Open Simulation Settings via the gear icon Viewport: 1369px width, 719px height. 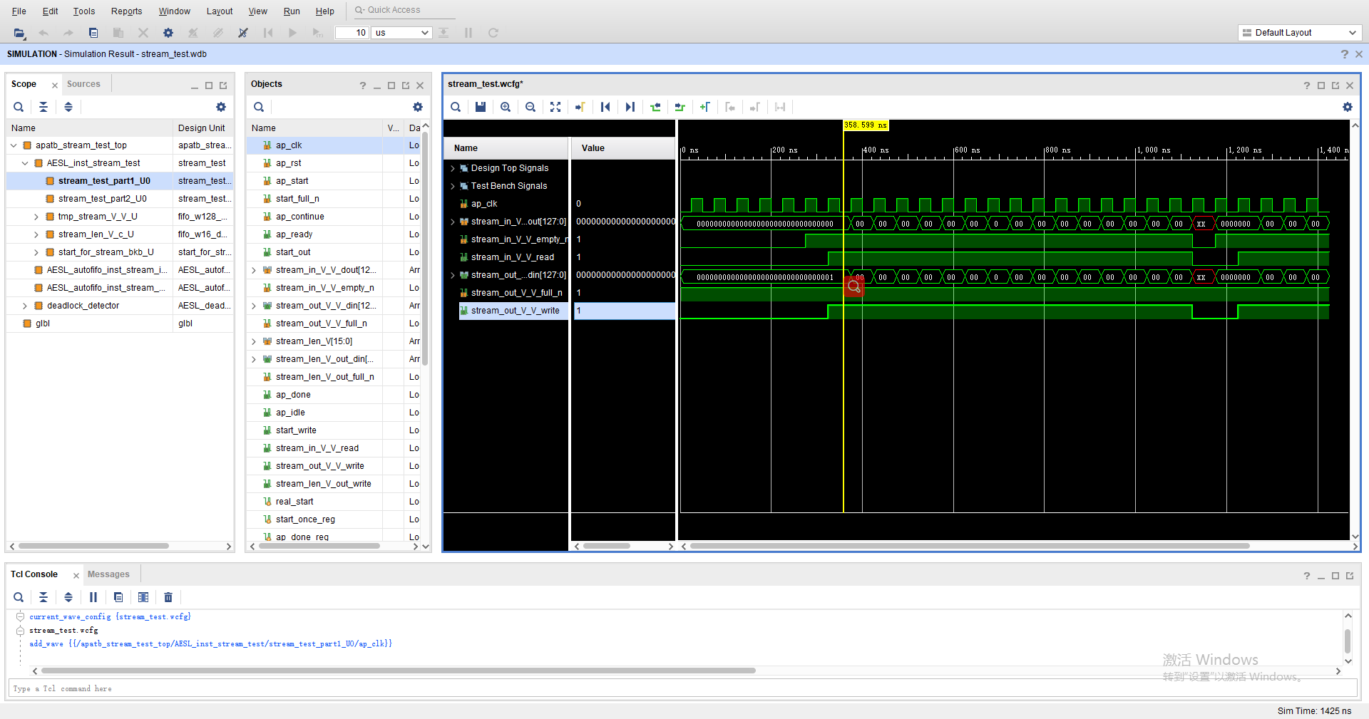click(x=168, y=33)
